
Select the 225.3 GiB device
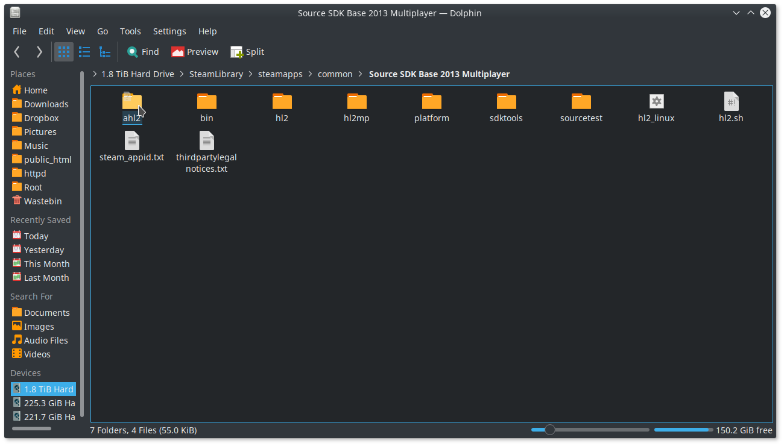tap(43, 403)
